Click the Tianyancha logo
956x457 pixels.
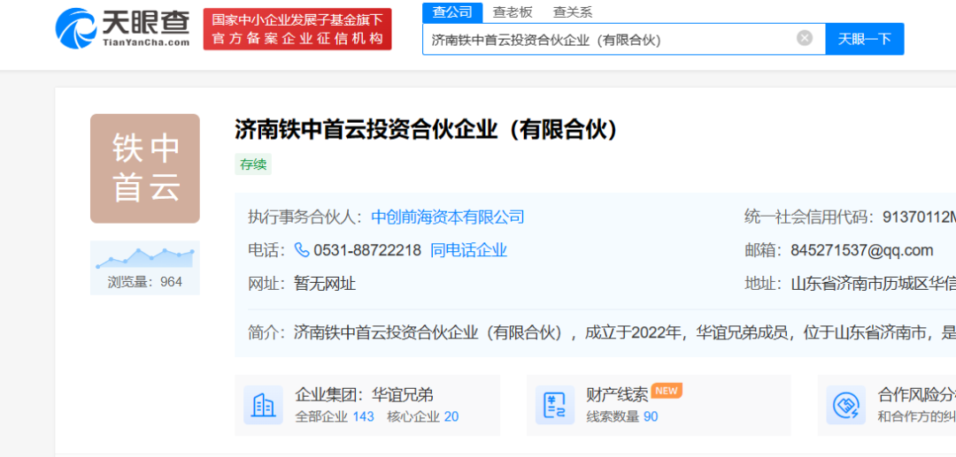122,28
